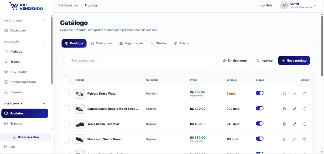Click the Tênis Urban Essential thumbnail
The height and width of the screenshot is (154, 324).
click(x=80, y=124)
